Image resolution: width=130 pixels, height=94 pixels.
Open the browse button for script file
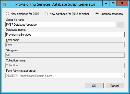pos(121,25)
